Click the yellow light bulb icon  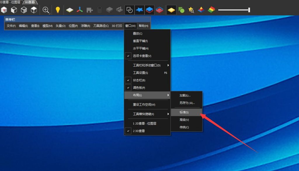58,10
